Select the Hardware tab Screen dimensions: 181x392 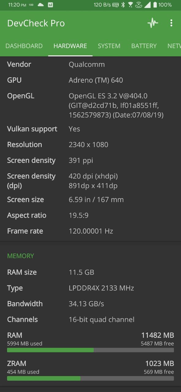(70, 46)
